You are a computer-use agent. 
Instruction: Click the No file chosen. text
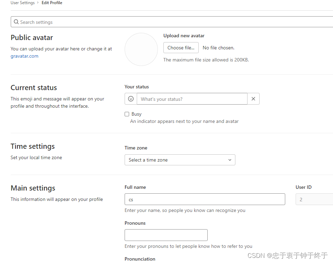click(x=218, y=48)
